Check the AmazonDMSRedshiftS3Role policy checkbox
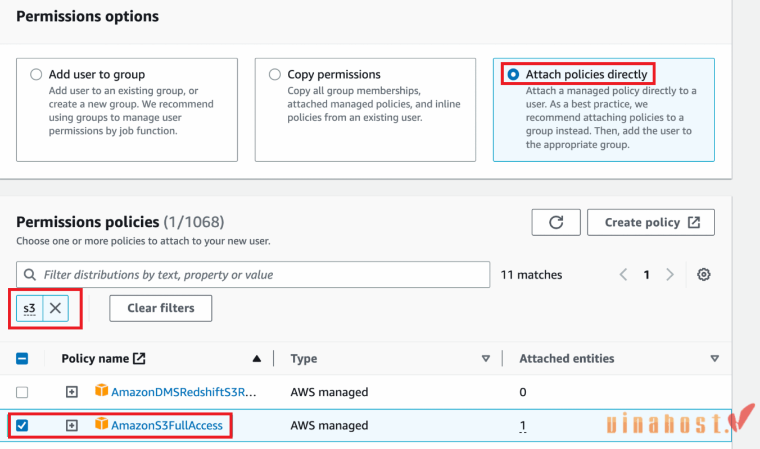The width and height of the screenshot is (760, 449). coord(22,392)
